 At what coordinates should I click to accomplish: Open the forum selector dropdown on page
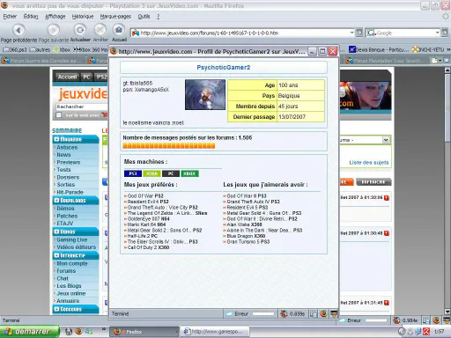click(386, 140)
